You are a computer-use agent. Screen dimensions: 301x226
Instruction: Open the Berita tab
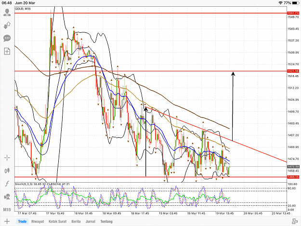(x=76, y=221)
